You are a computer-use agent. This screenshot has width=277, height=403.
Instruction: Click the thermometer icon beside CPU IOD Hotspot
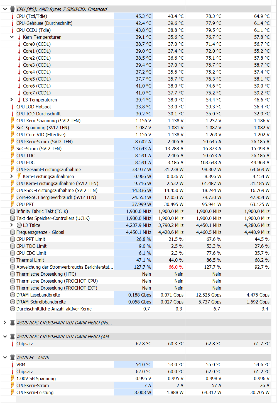pos(13,107)
